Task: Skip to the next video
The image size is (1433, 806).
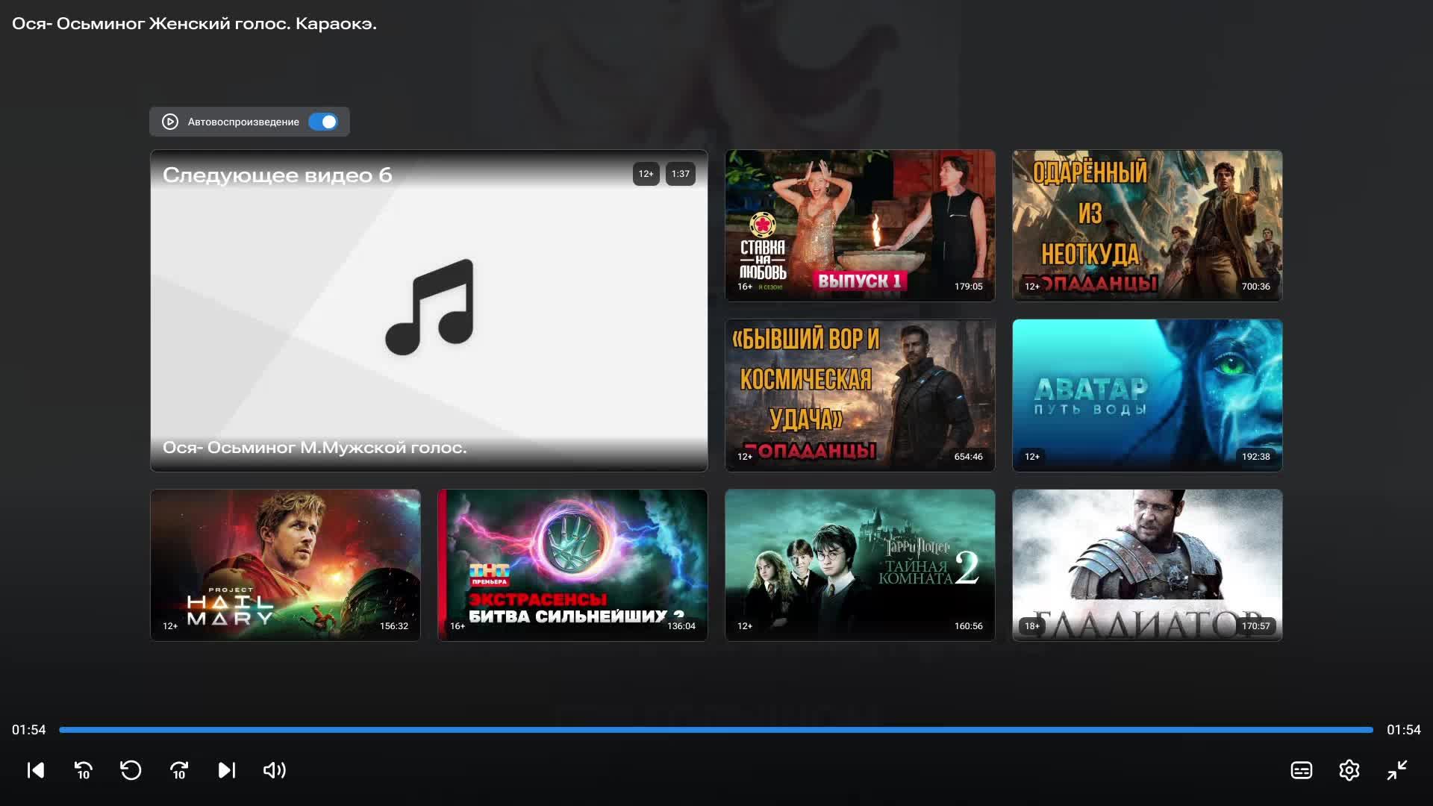Action: click(x=227, y=770)
